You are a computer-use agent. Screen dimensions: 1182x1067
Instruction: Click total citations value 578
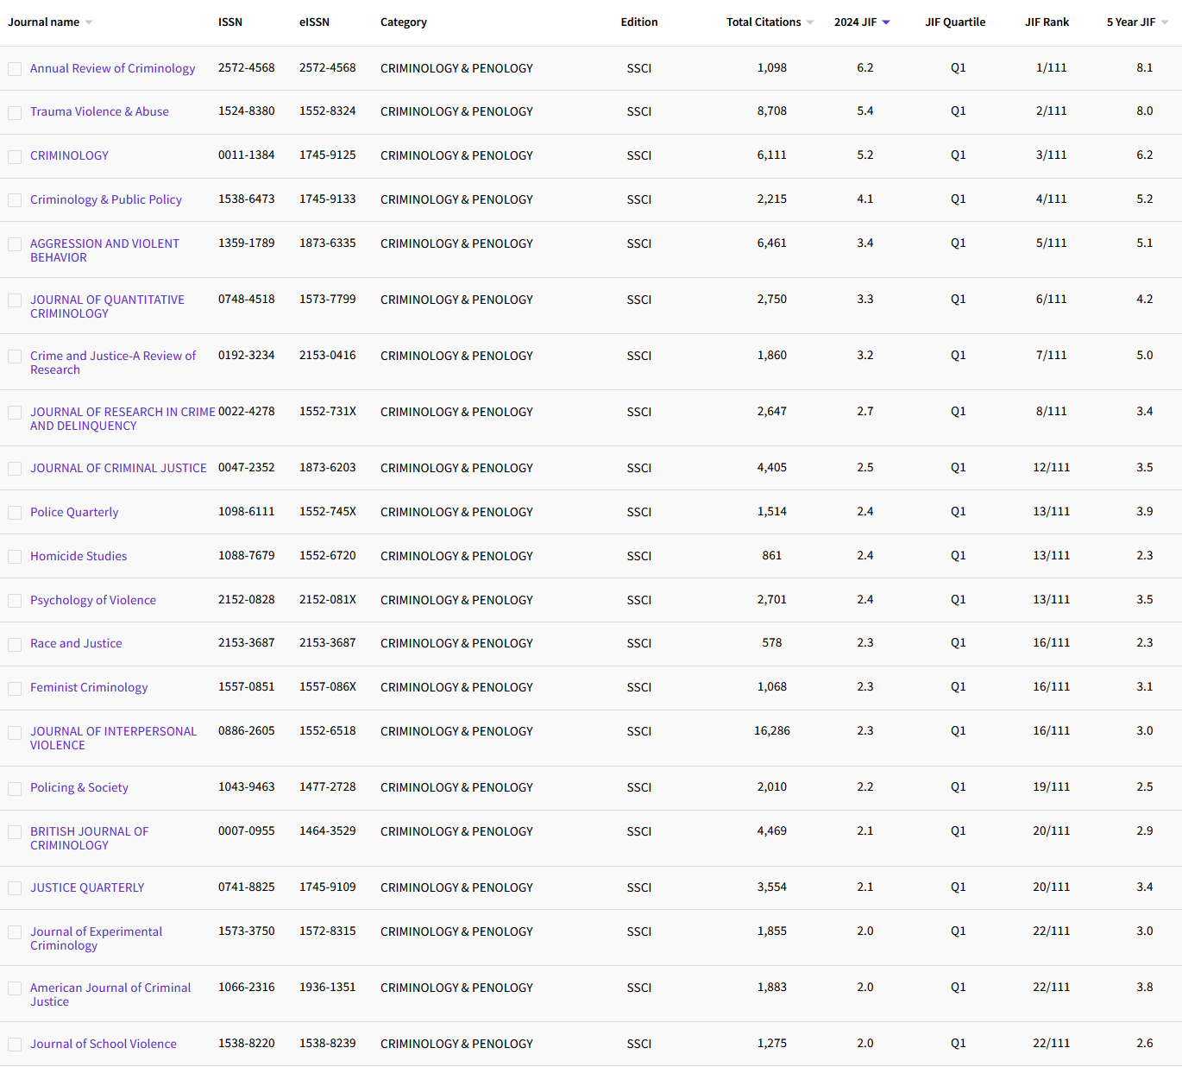click(772, 642)
